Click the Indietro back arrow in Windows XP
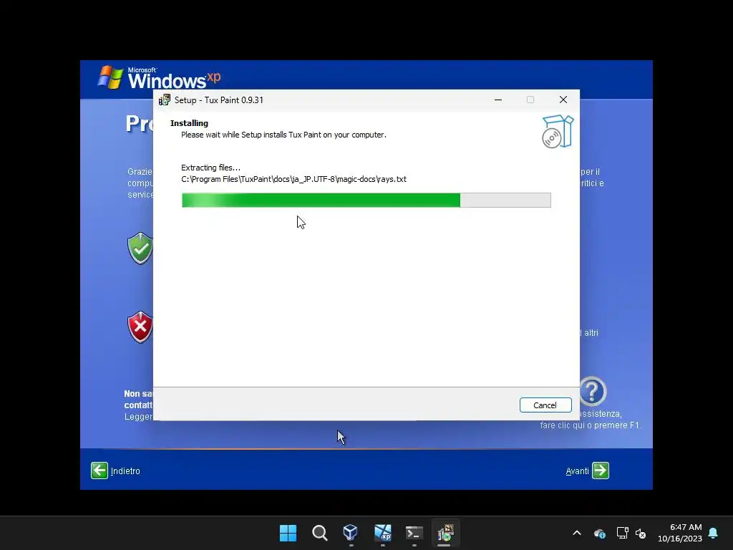Screen dimensions: 733x550 coord(99,471)
